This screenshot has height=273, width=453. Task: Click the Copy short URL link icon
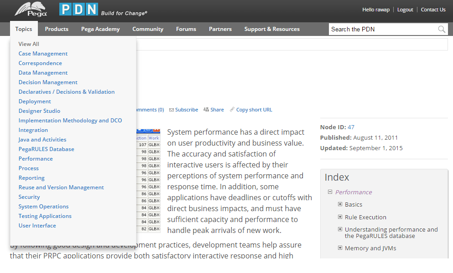tap(232, 109)
